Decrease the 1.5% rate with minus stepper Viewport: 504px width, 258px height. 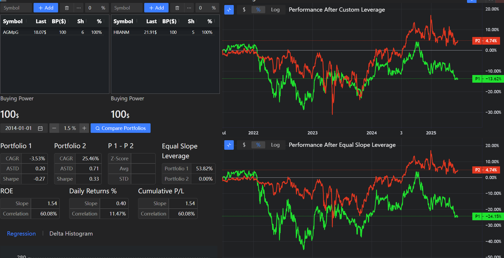pos(54,128)
